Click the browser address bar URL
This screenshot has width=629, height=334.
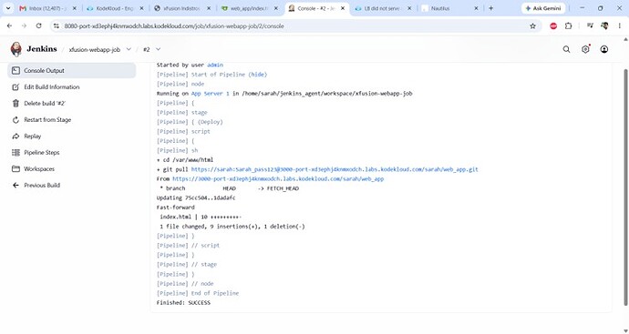(x=174, y=26)
